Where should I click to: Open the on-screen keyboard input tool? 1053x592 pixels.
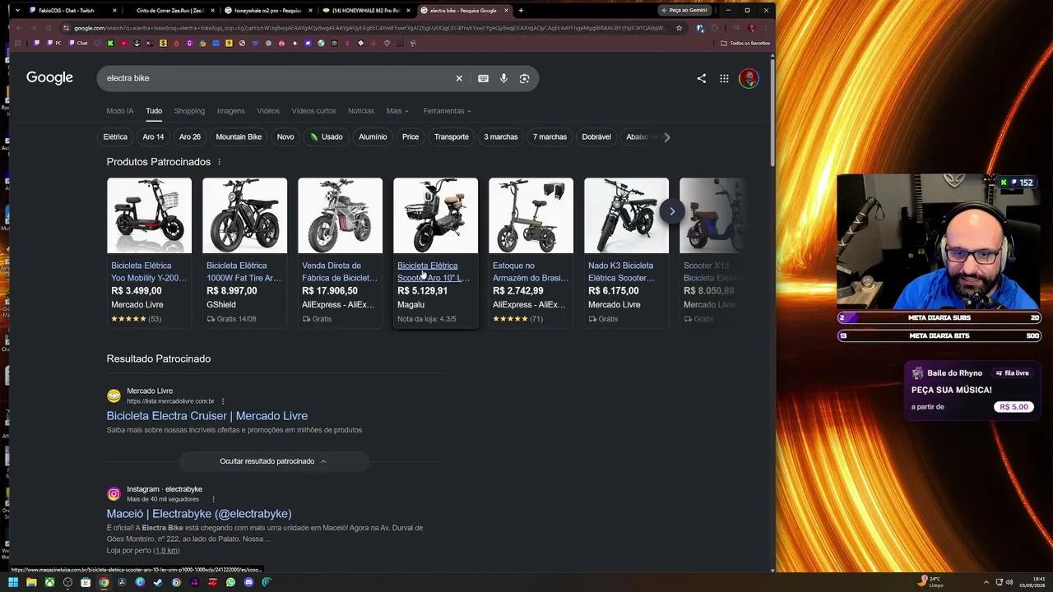click(483, 78)
